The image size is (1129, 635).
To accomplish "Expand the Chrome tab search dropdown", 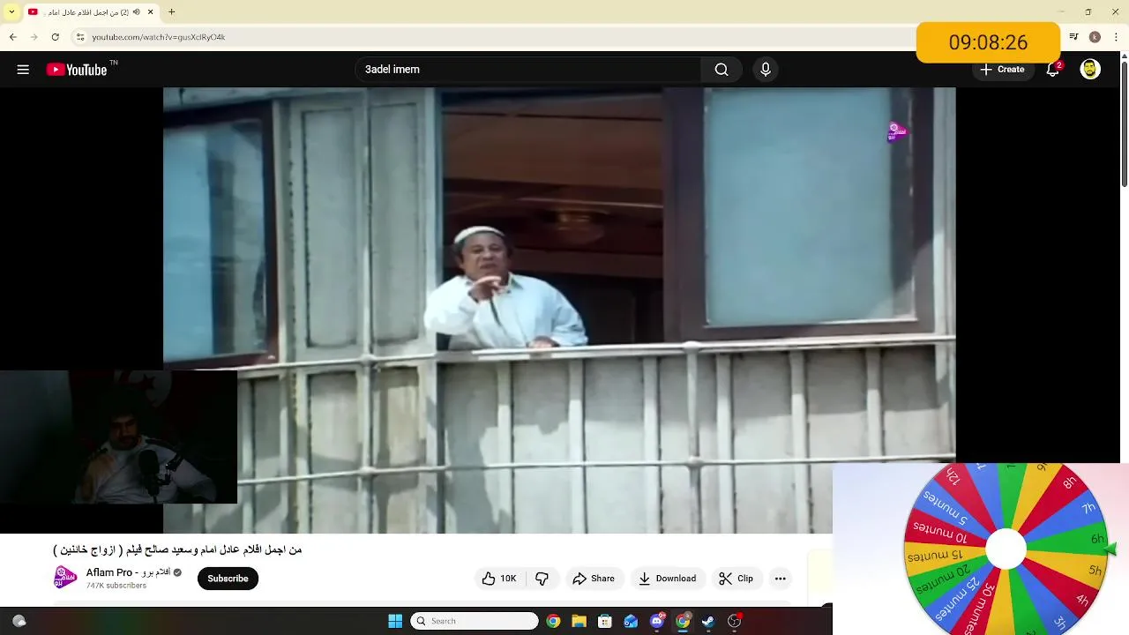I will tap(11, 12).
